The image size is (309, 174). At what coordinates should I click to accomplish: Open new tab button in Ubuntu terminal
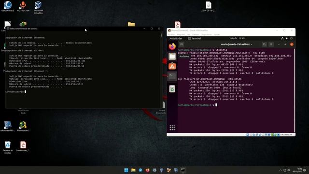tap(182, 44)
